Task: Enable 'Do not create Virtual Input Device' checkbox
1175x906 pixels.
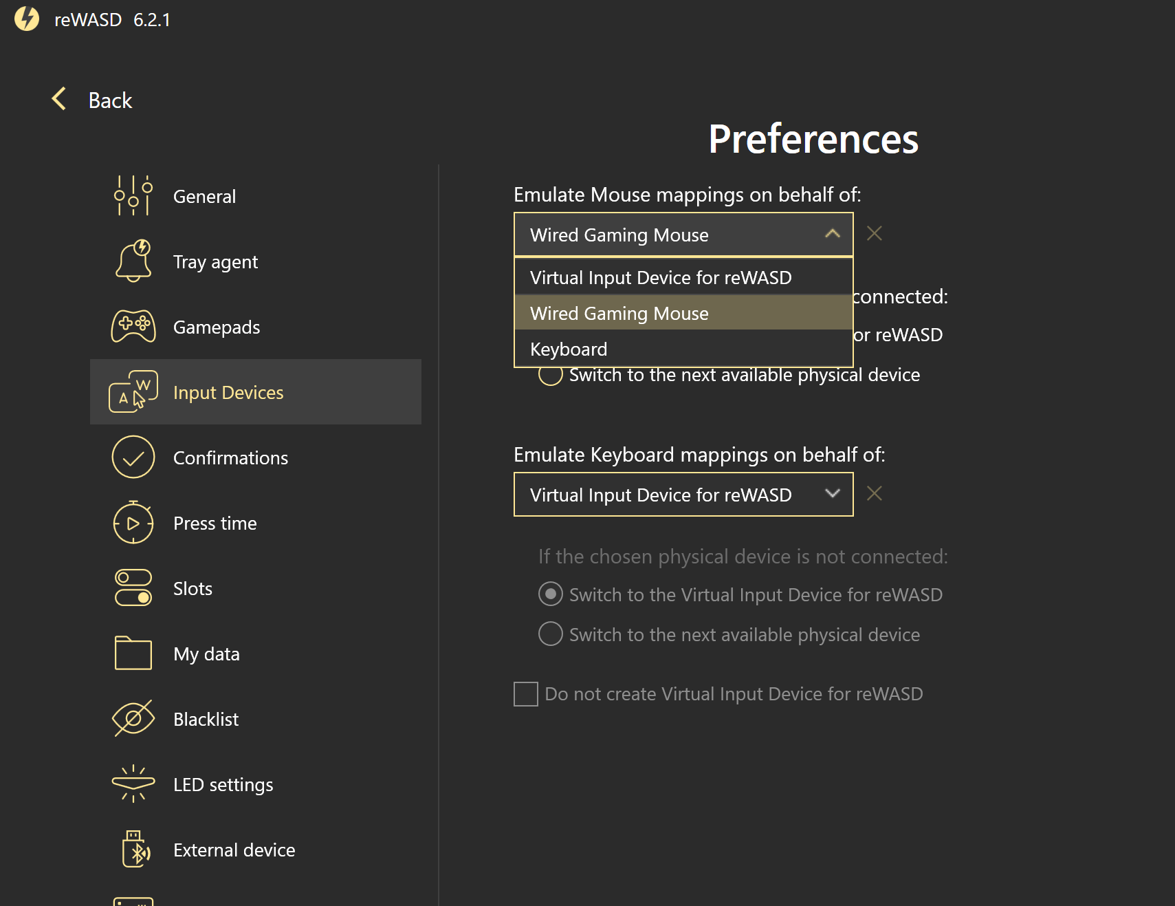Action: tap(526, 694)
